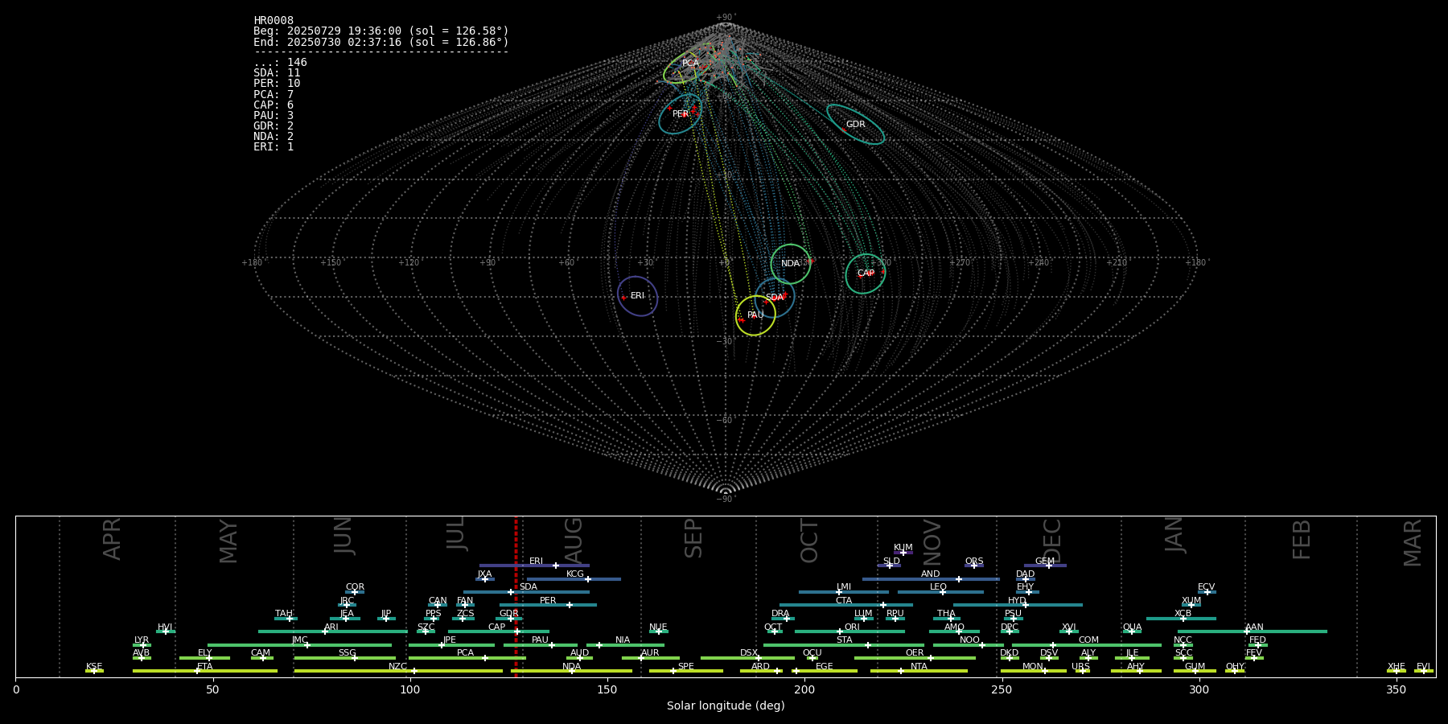Click the GDR radiant ellipse on sky map
The height and width of the screenshot is (724, 1448).
pyautogui.click(x=855, y=124)
